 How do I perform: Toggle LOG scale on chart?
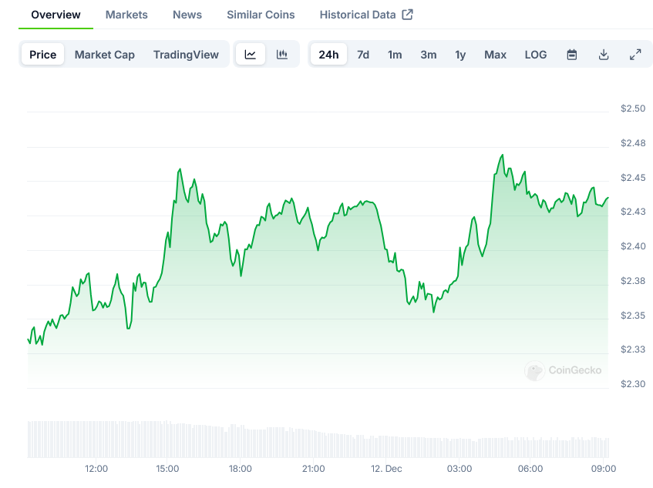[x=536, y=55]
